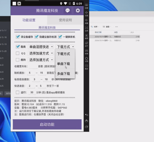The height and width of the screenshot is (142, 154).
Task: Tap the Android home icon in sidebar
Action: tap(86, 121)
